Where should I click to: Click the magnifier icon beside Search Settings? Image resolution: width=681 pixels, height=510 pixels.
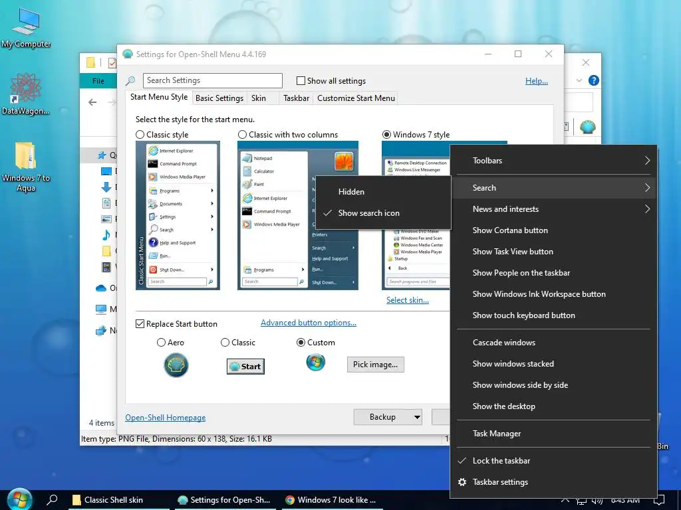[130, 80]
